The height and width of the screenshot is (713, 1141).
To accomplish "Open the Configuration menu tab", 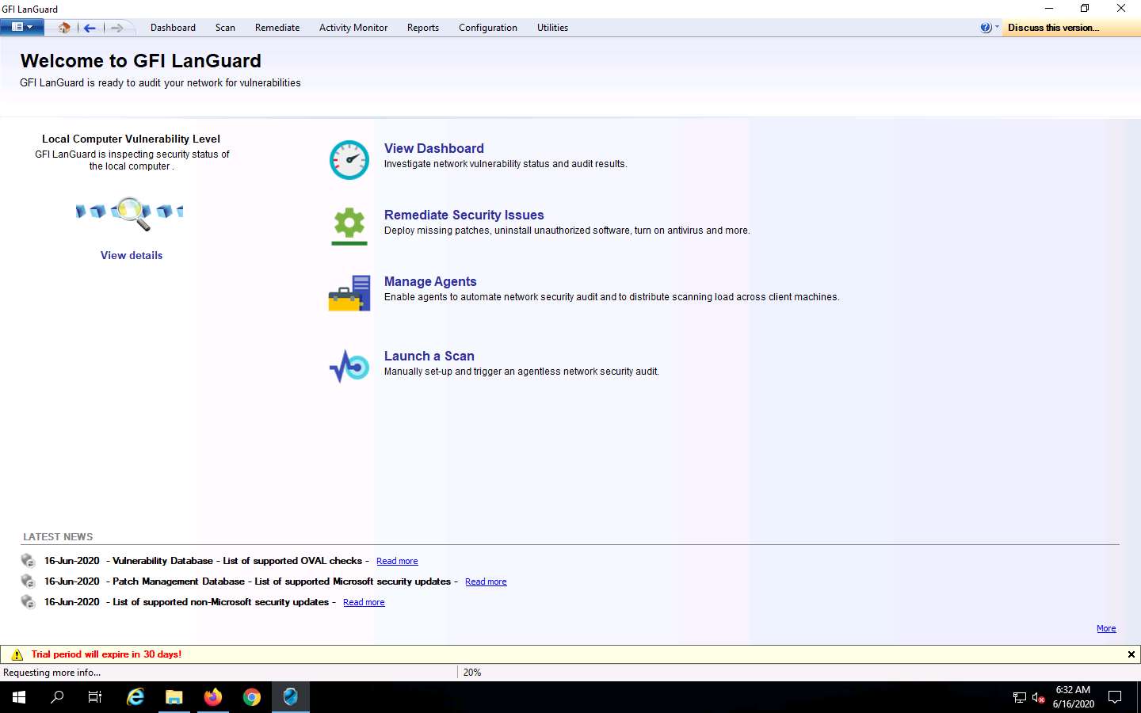I will coord(488,28).
